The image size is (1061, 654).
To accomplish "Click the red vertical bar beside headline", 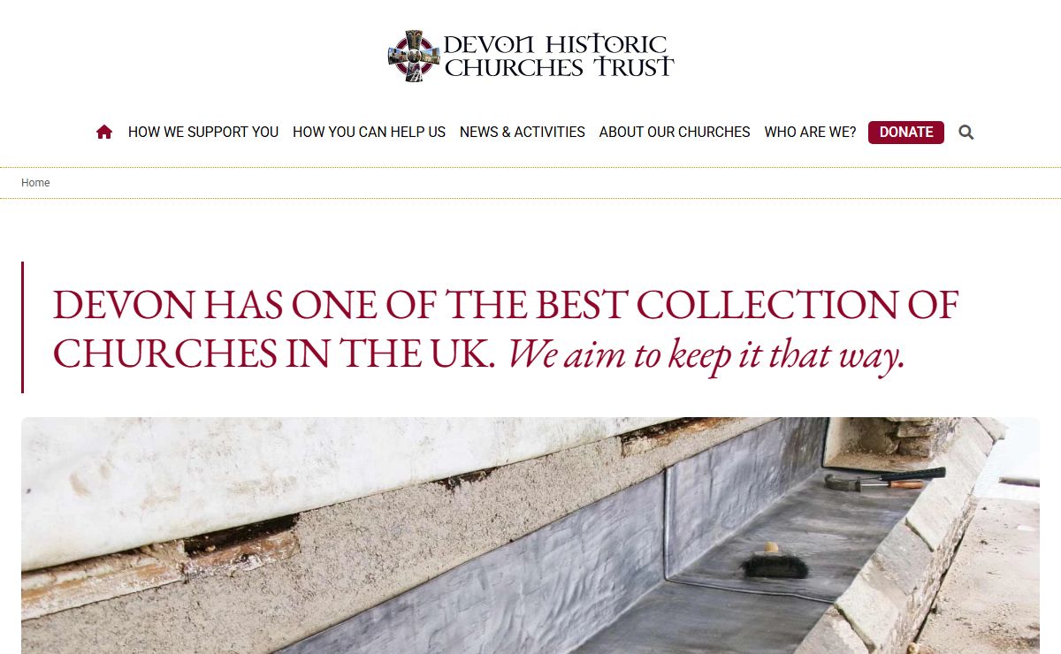I will point(22,327).
